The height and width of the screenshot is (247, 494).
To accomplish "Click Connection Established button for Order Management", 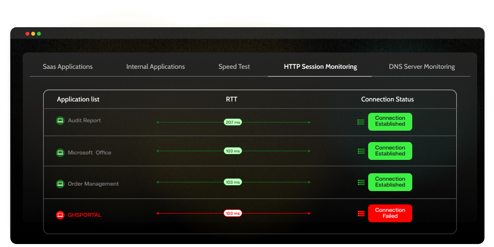I will pyautogui.click(x=390, y=182).
